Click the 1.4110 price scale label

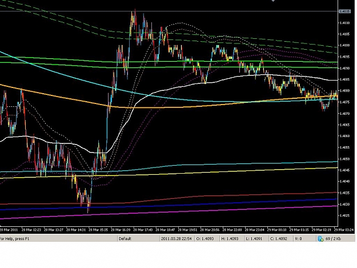coord(344,23)
